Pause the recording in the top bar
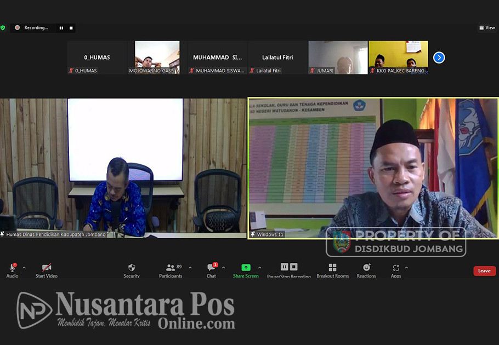This screenshot has height=345, width=499. coord(61,28)
